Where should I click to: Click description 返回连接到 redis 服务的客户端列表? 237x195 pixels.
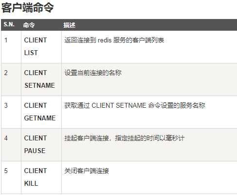click(x=114, y=40)
